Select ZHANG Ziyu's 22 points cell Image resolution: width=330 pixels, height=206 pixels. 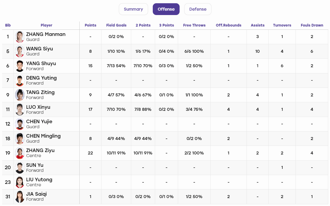pos(91,153)
